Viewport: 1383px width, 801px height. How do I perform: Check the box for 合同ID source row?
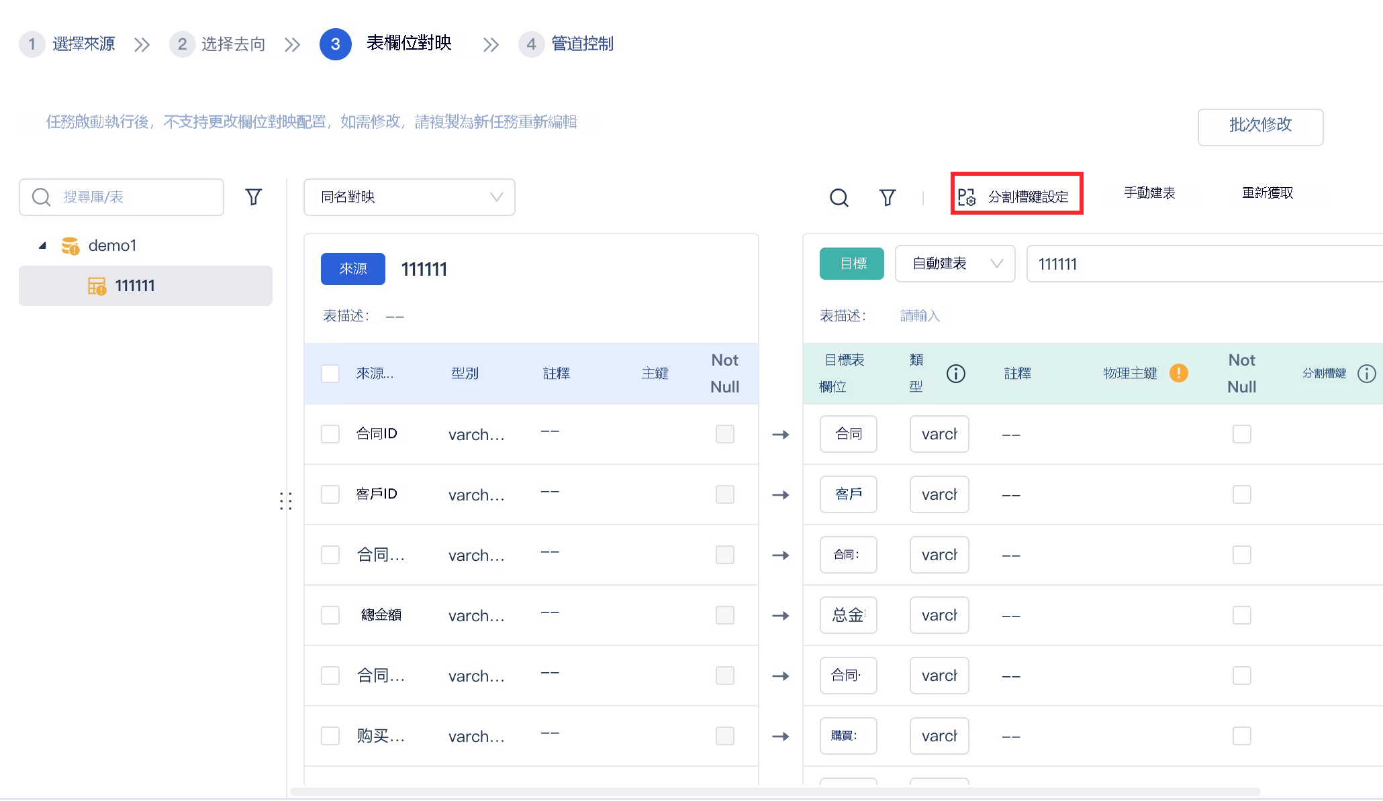[x=330, y=434]
